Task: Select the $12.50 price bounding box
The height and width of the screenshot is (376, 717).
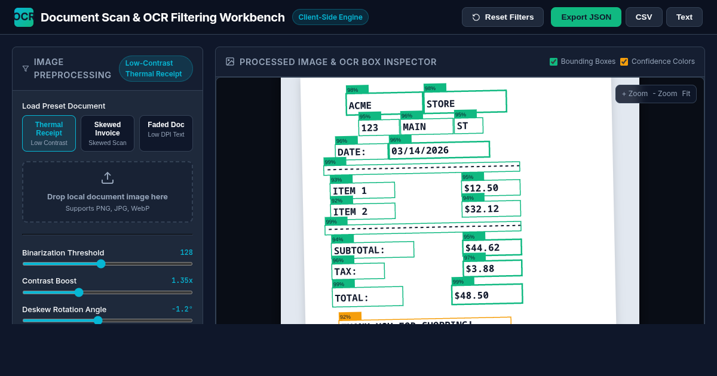Action: click(x=491, y=187)
